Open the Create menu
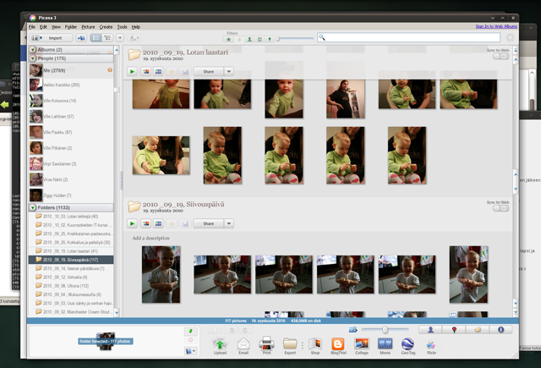 click(x=106, y=26)
